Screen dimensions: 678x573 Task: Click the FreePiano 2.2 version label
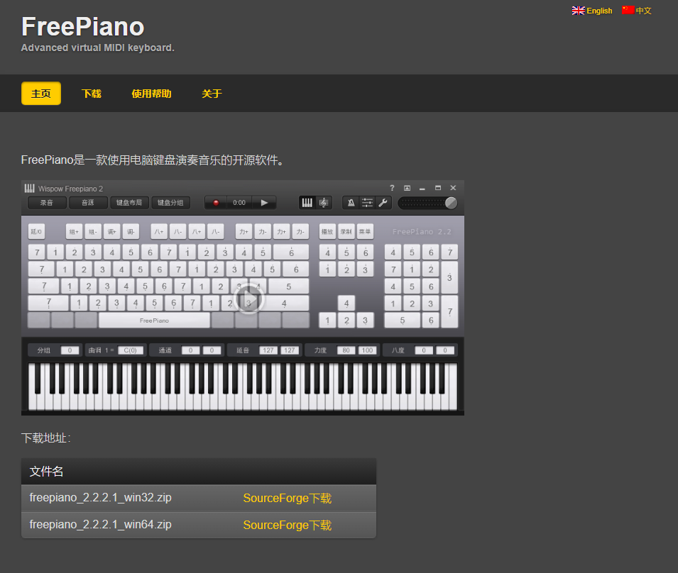[422, 231]
